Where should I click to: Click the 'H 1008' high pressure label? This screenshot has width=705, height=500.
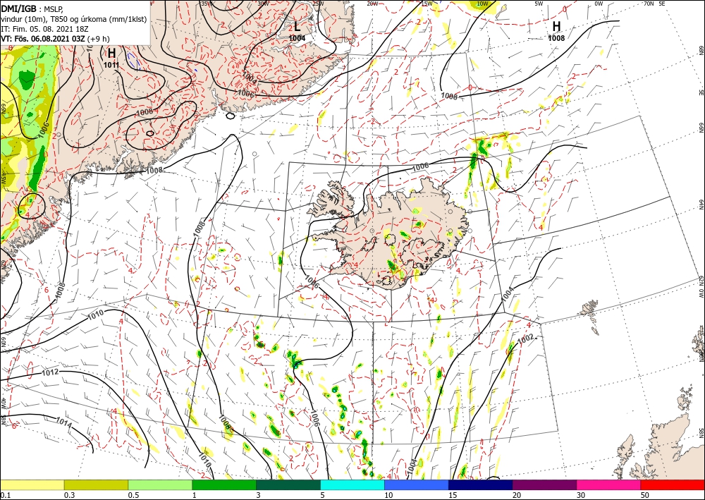point(556,32)
